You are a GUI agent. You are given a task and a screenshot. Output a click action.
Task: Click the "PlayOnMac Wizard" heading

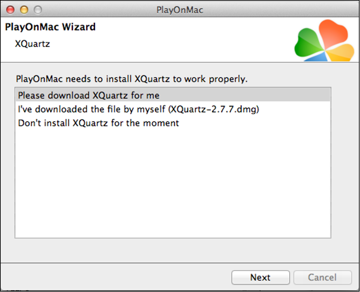(50, 28)
